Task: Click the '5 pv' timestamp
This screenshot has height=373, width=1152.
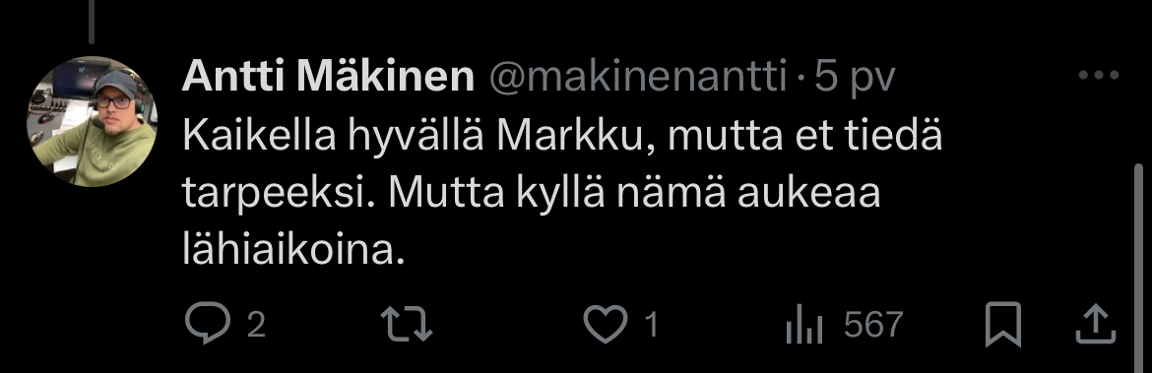Action: [x=854, y=78]
